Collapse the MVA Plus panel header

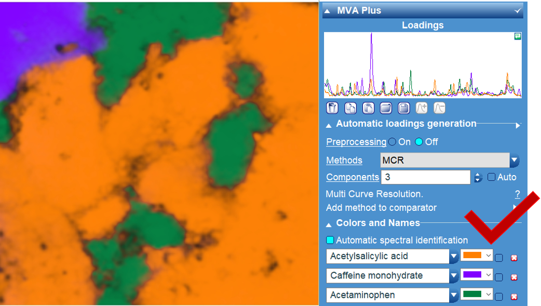327,10
